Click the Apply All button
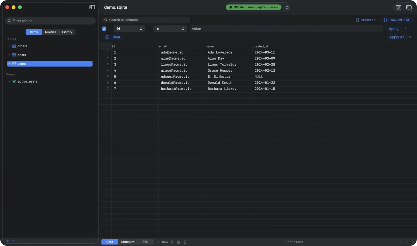 [397, 37]
